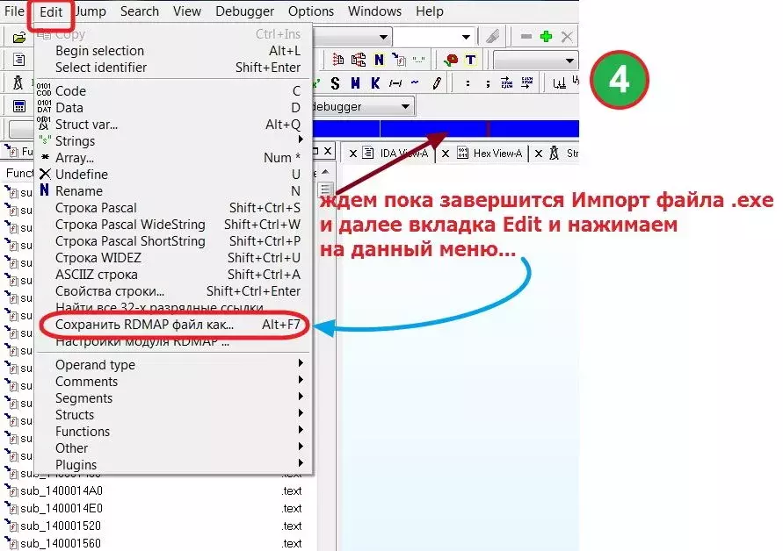The height and width of the screenshot is (551, 783).
Task: Click the semicolon repeatable comment icon
Action: coord(488,83)
